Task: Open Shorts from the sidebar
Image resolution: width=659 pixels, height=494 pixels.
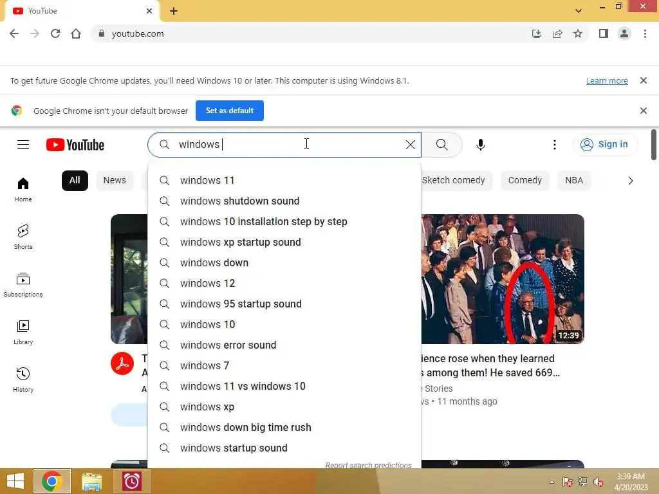Action: tap(23, 237)
